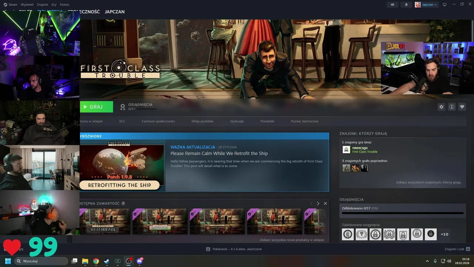This screenshot has width=474, height=267.
Task: Open Sklep punktów tab
Action: (202, 121)
